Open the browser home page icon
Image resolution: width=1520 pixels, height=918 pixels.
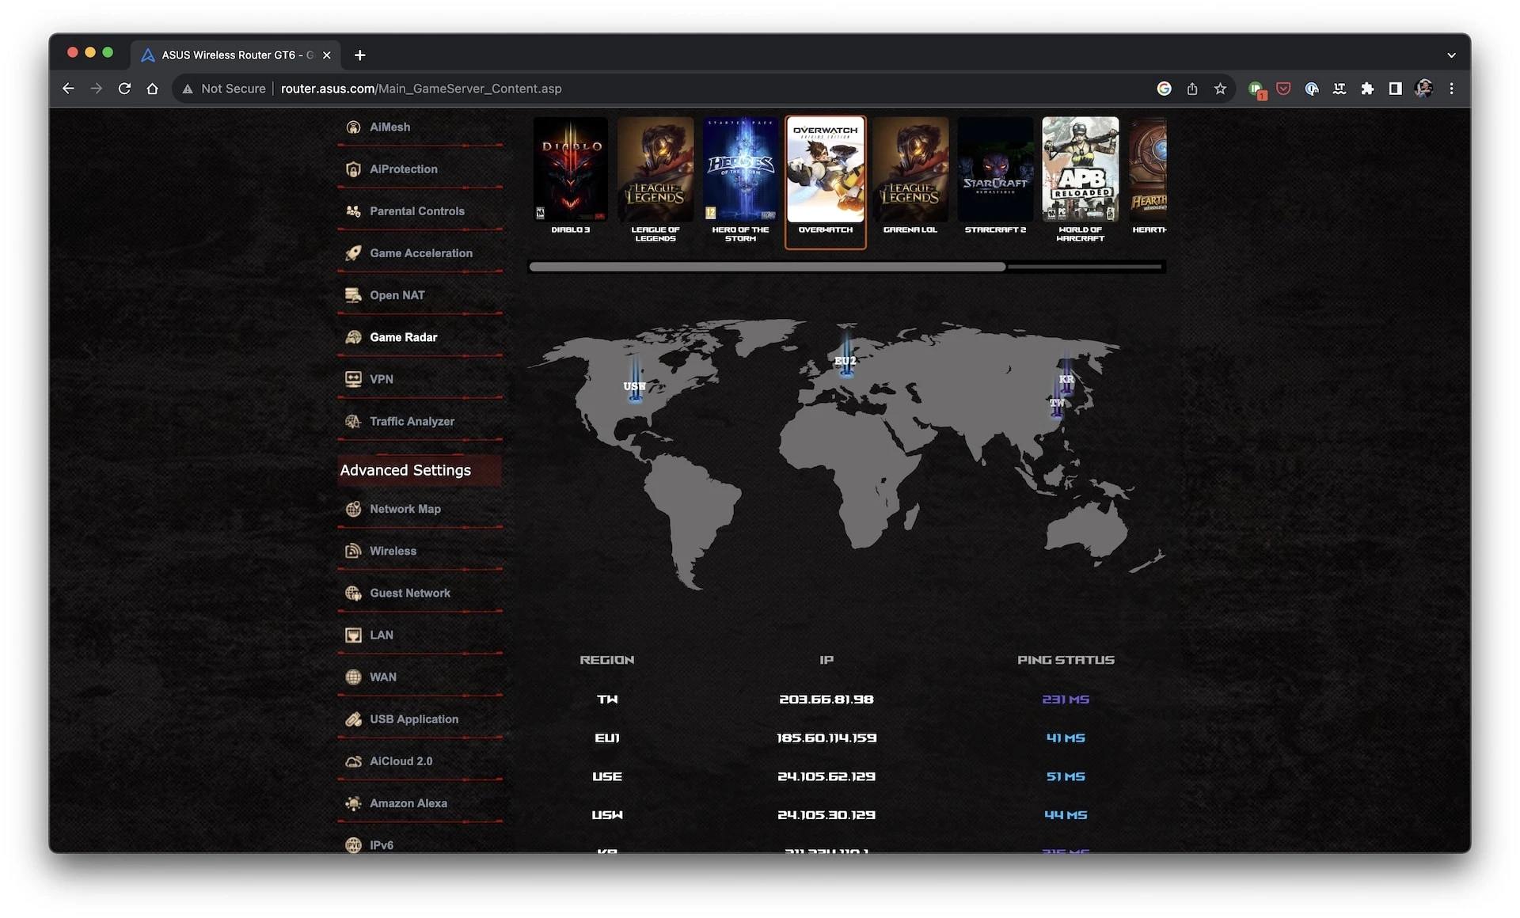click(153, 89)
